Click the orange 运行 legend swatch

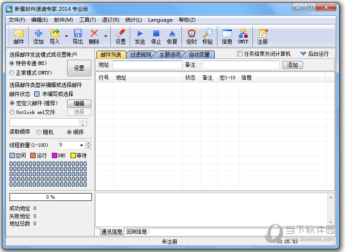33,155
